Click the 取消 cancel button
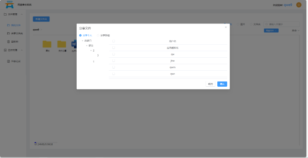The width and height of the screenshot is (308, 158). (x=210, y=84)
